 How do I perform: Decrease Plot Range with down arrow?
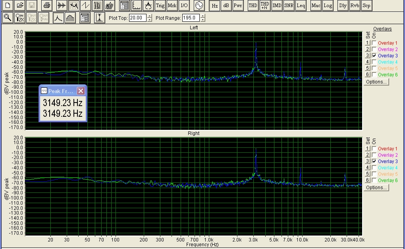(x=203, y=20)
